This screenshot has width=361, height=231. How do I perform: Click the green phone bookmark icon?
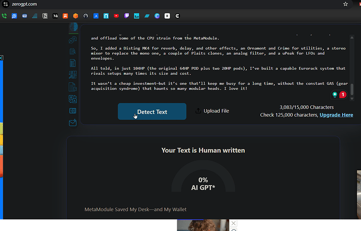(4, 16)
